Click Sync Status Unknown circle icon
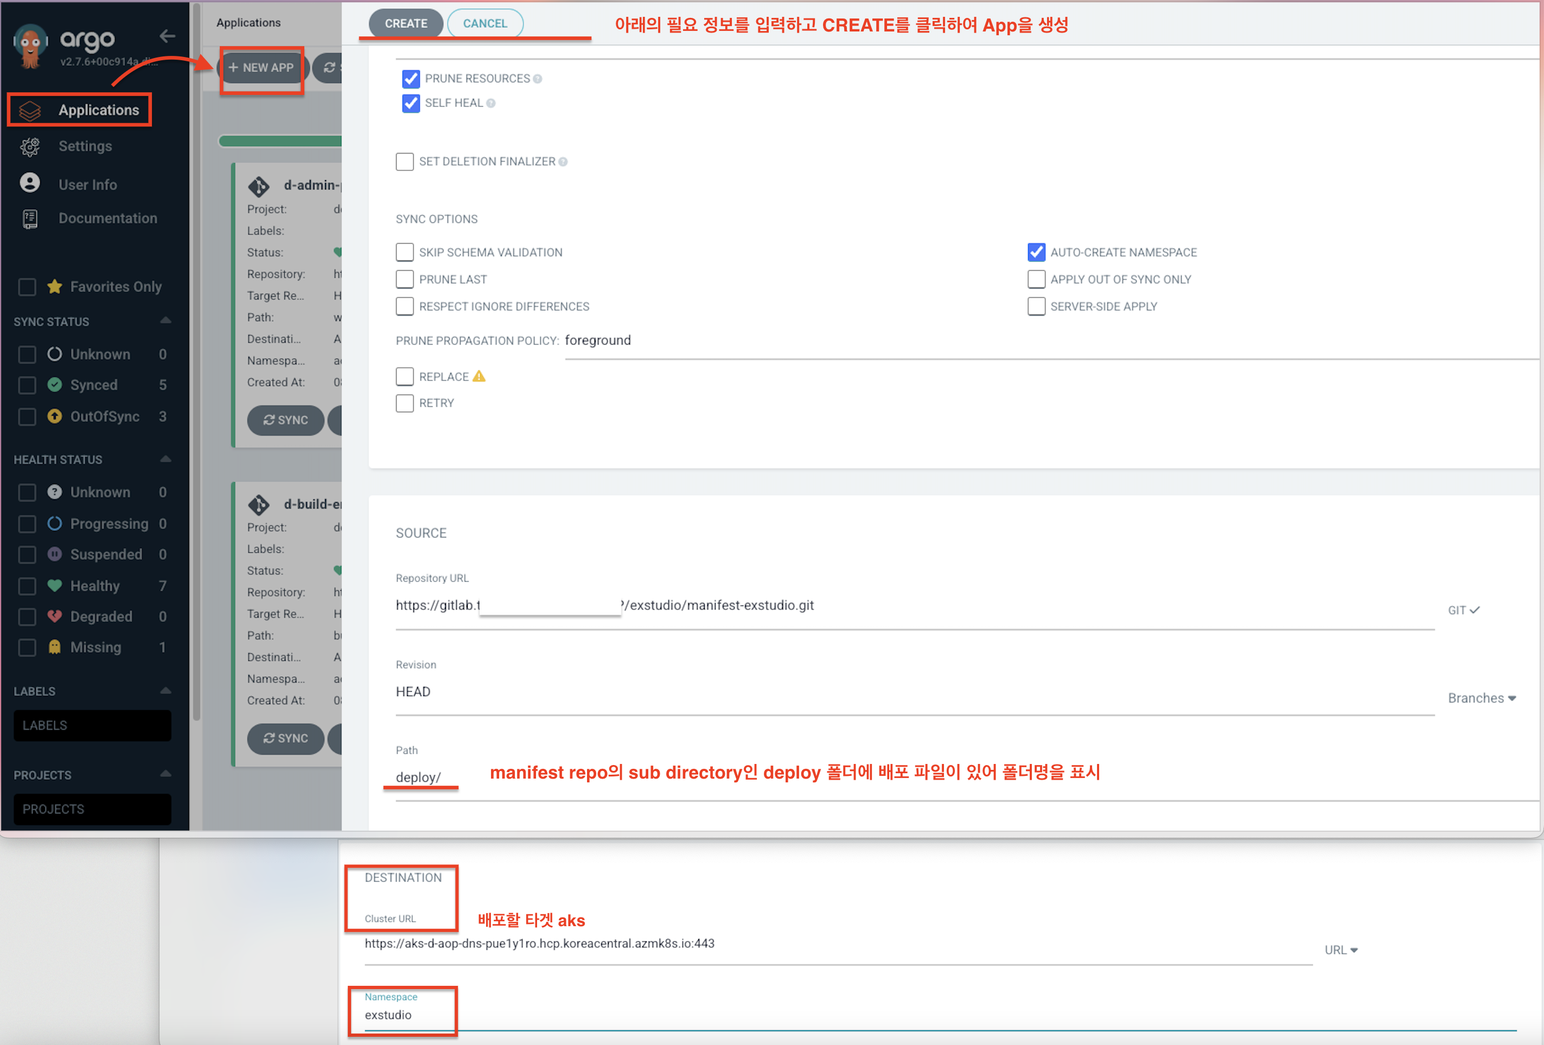Viewport: 1544px width, 1045px height. 54,354
